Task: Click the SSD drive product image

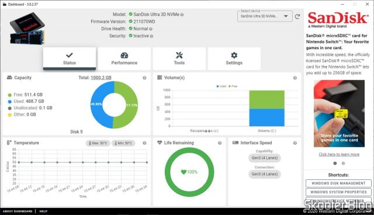Action: point(27,29)
